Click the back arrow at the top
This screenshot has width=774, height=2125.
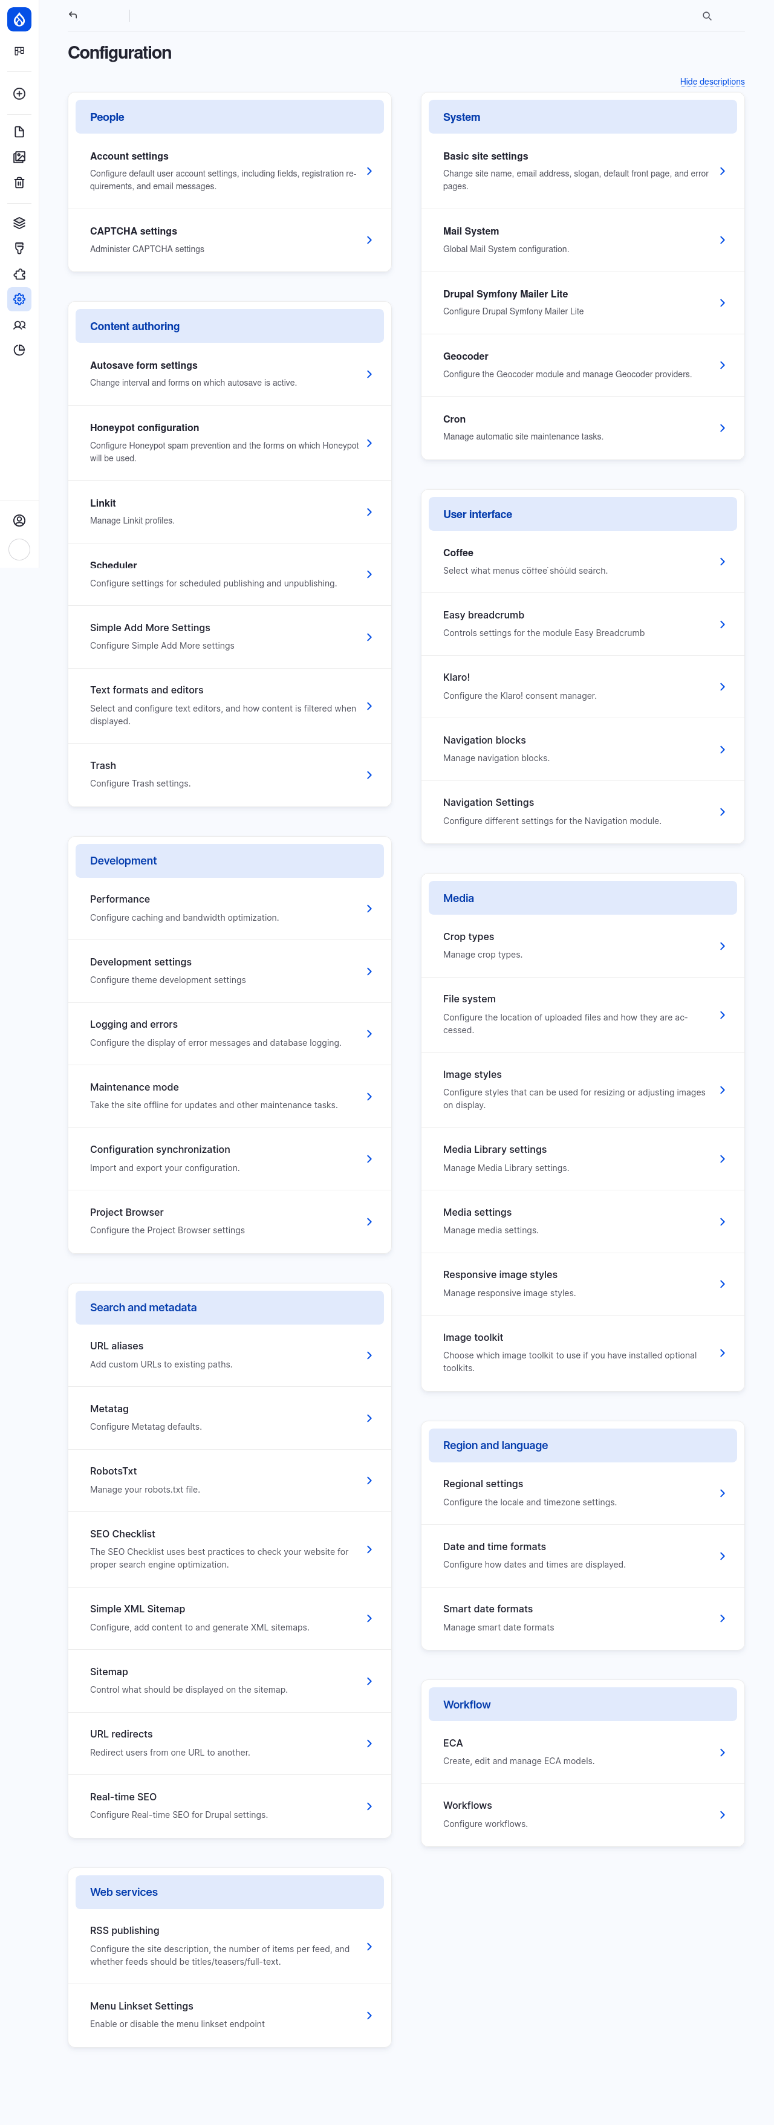click(73, 15)
